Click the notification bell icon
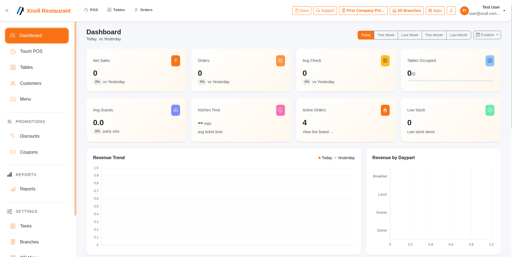The image size is (512, 257). pos(451,11)
